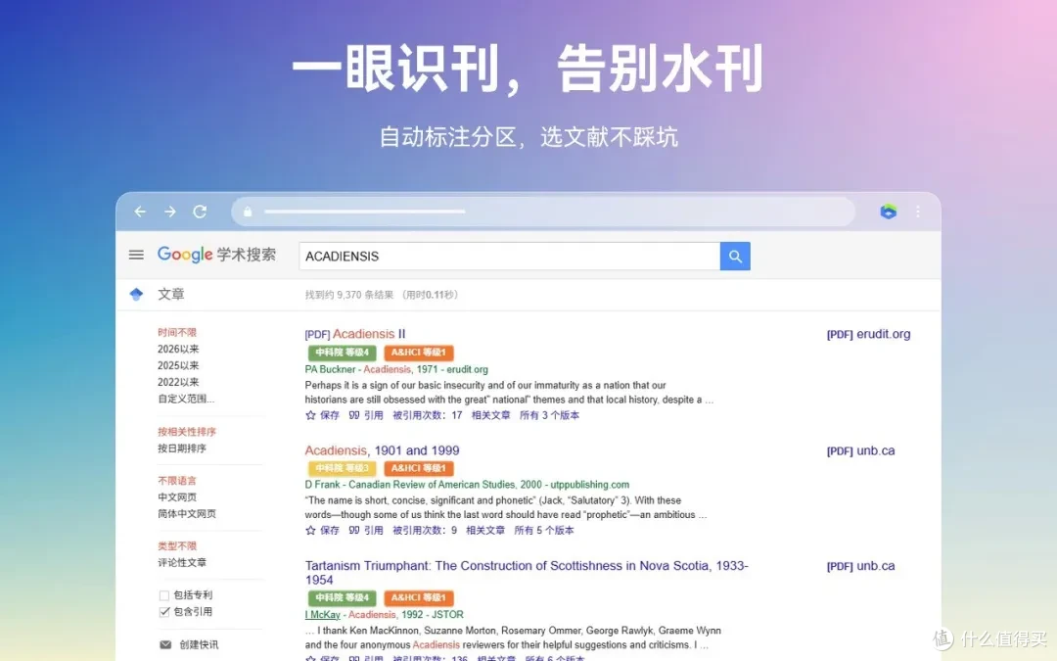Open [PDF] unb.ca beside Tartanism Triumphant
Image resolution: width=1057 pixels, height=661 pixels.
click(861, 566)
